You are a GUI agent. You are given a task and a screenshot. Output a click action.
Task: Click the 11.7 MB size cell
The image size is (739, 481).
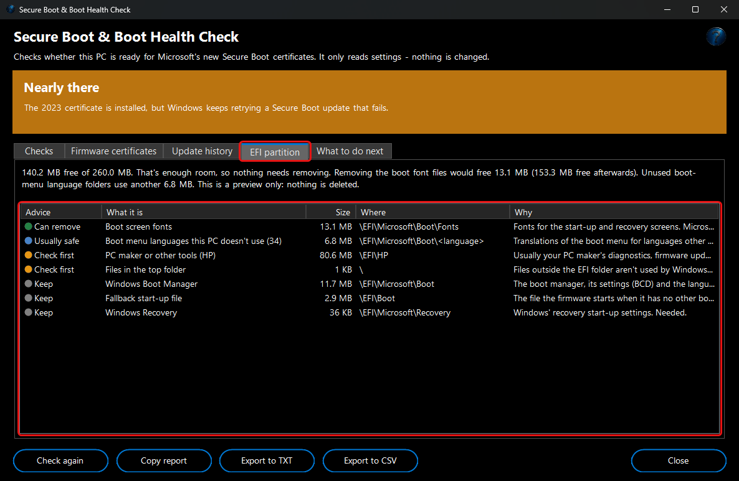(336, 284)
